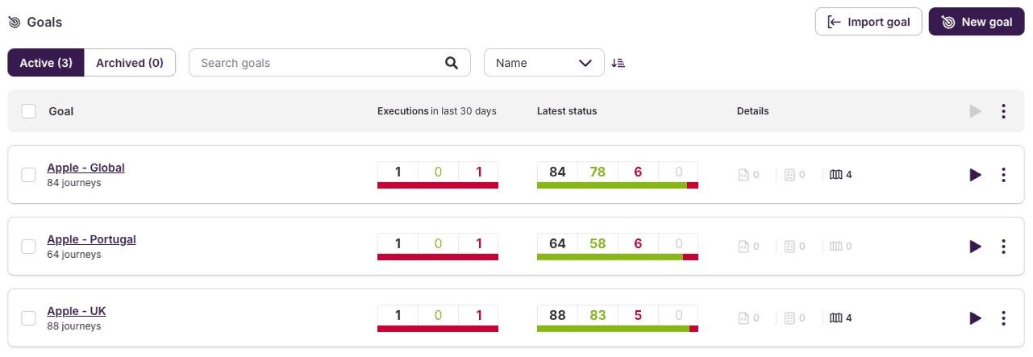
Task: Focus the Search goals input field
Action: tap(330, 63)
